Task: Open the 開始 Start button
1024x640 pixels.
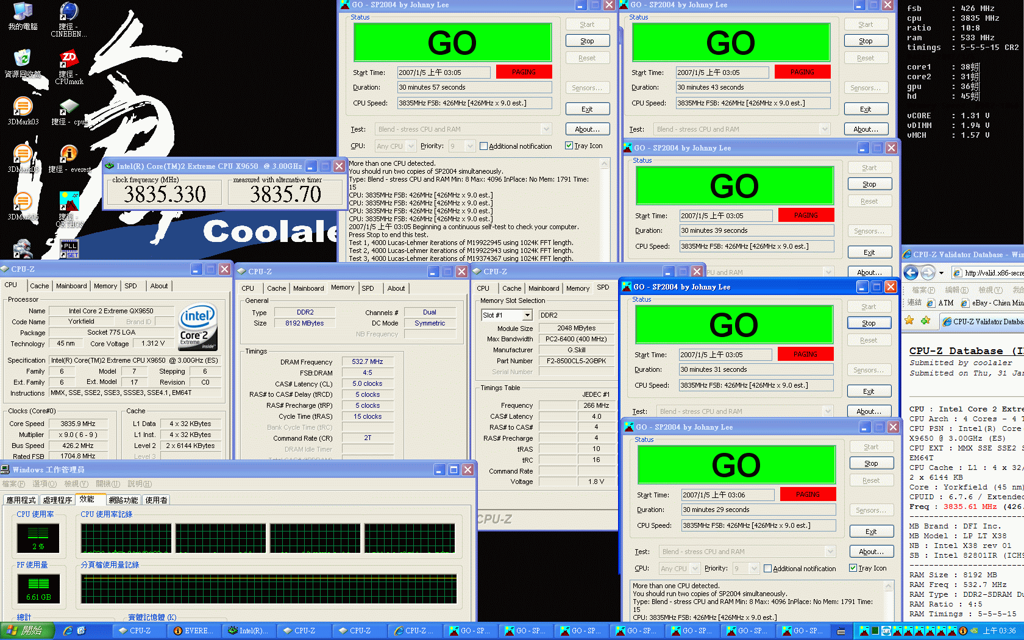Action: click(x=27, y=631)
